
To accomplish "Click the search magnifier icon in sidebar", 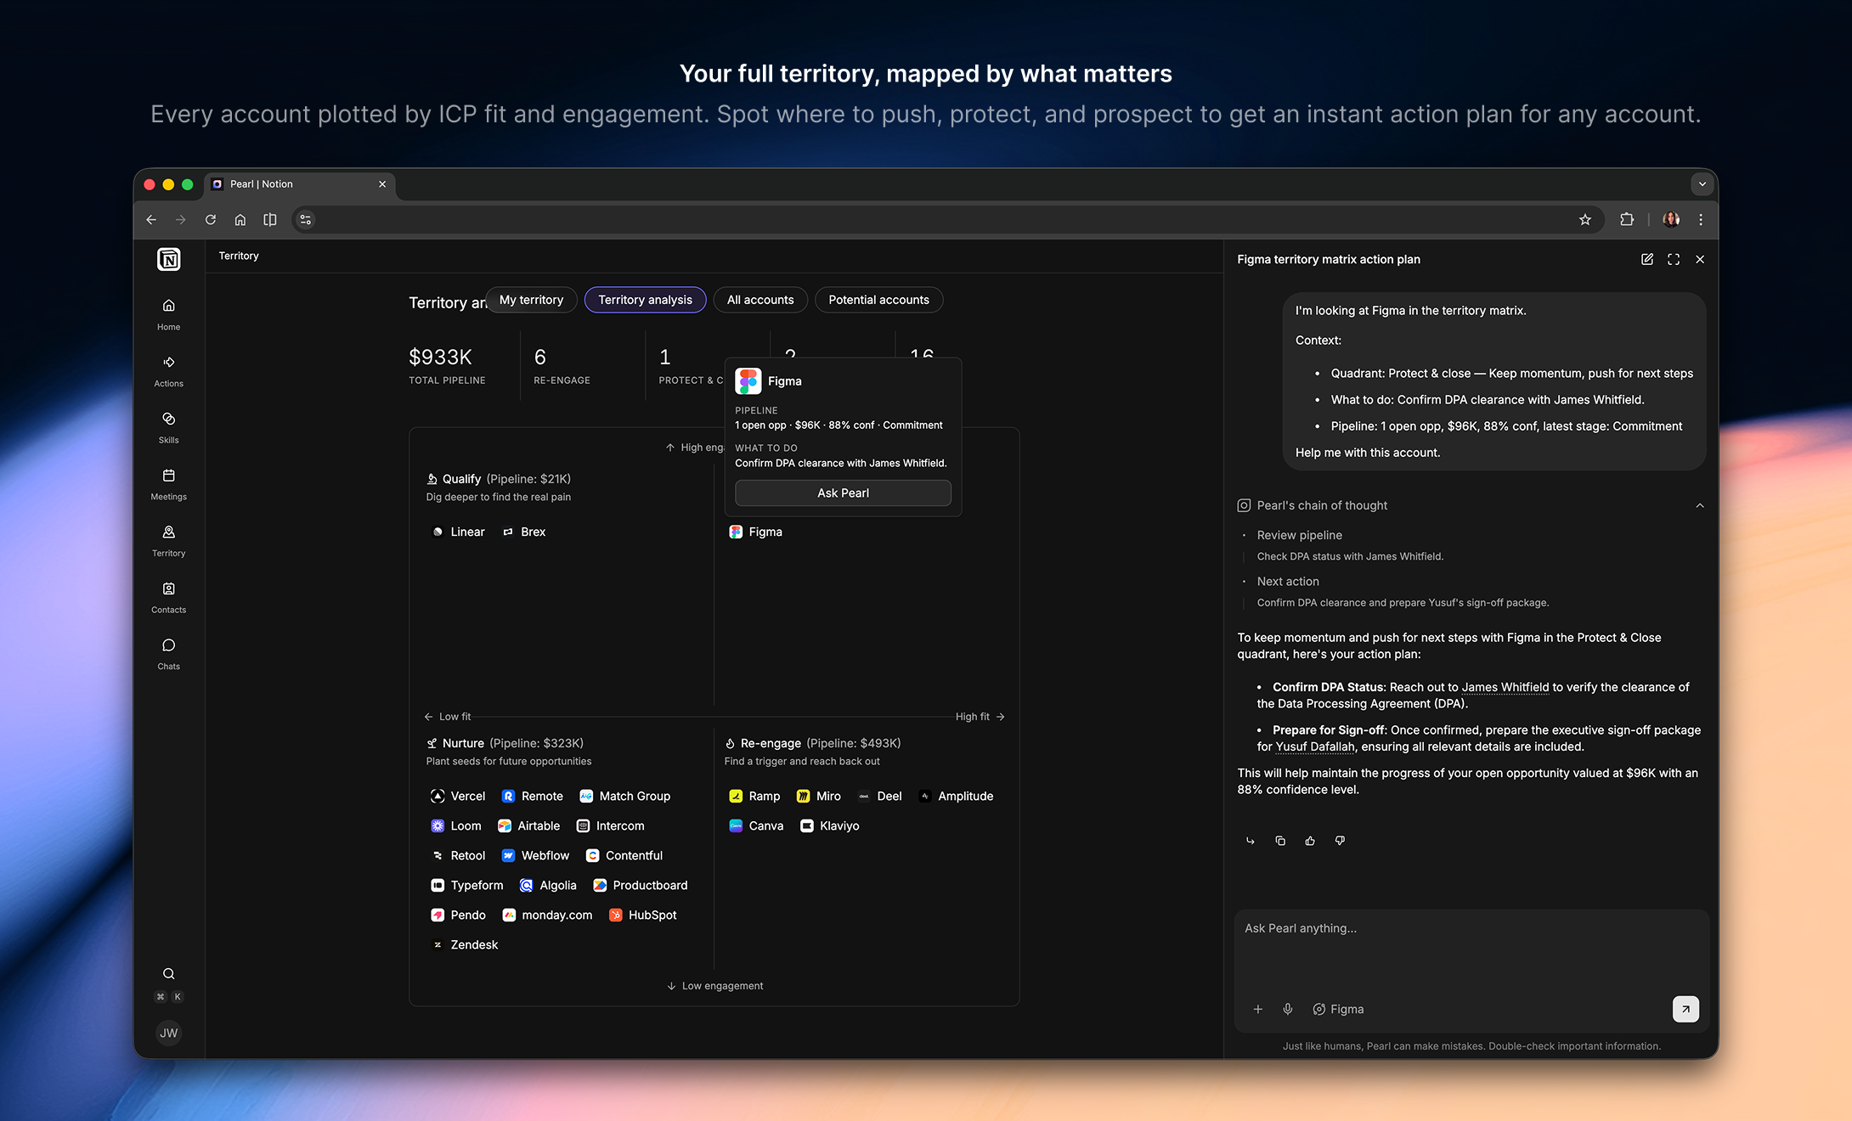I will pyautogui.click(x=169, y=973).
